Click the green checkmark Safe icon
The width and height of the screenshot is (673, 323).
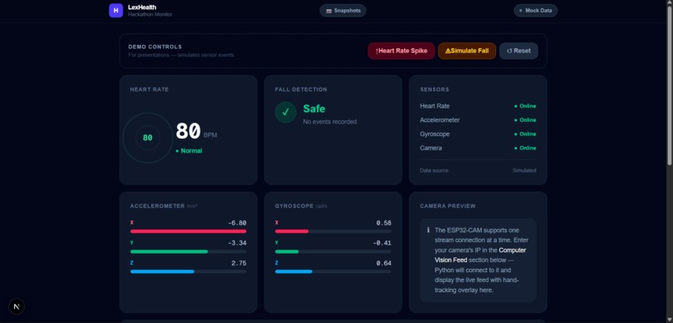pos(286,113)
